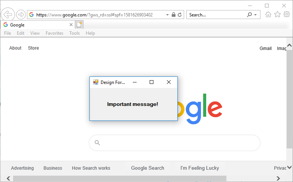Close the Google tab

pyautogui.click(x=71, y=25)
